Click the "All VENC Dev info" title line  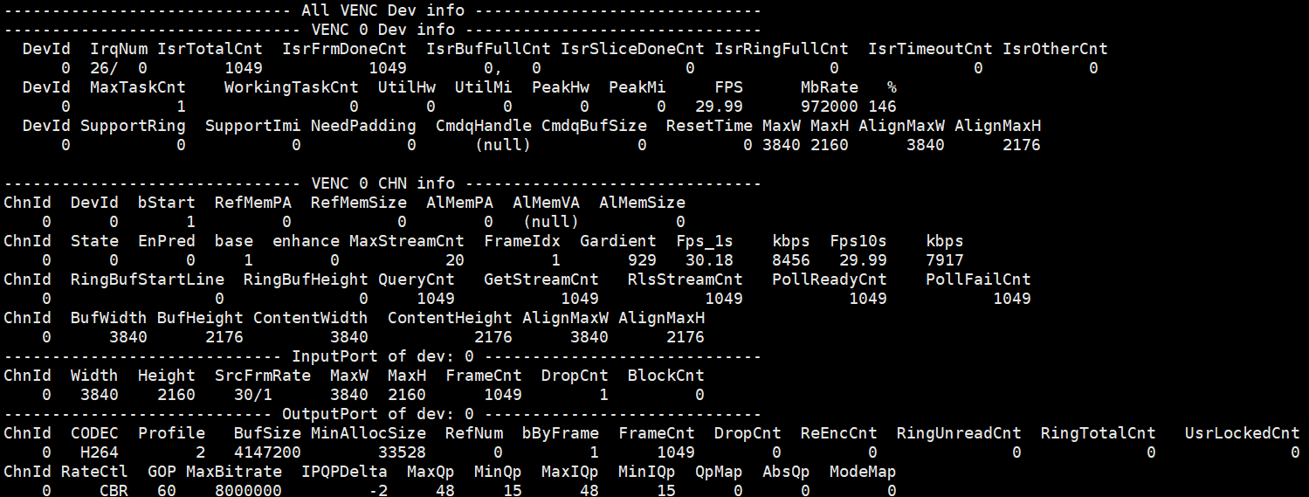[382, 10]
